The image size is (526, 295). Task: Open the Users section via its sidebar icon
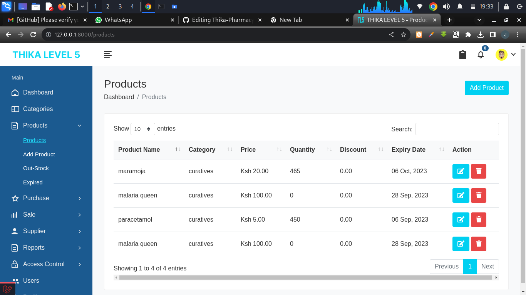pyautogui.click(x=15, y=280)
